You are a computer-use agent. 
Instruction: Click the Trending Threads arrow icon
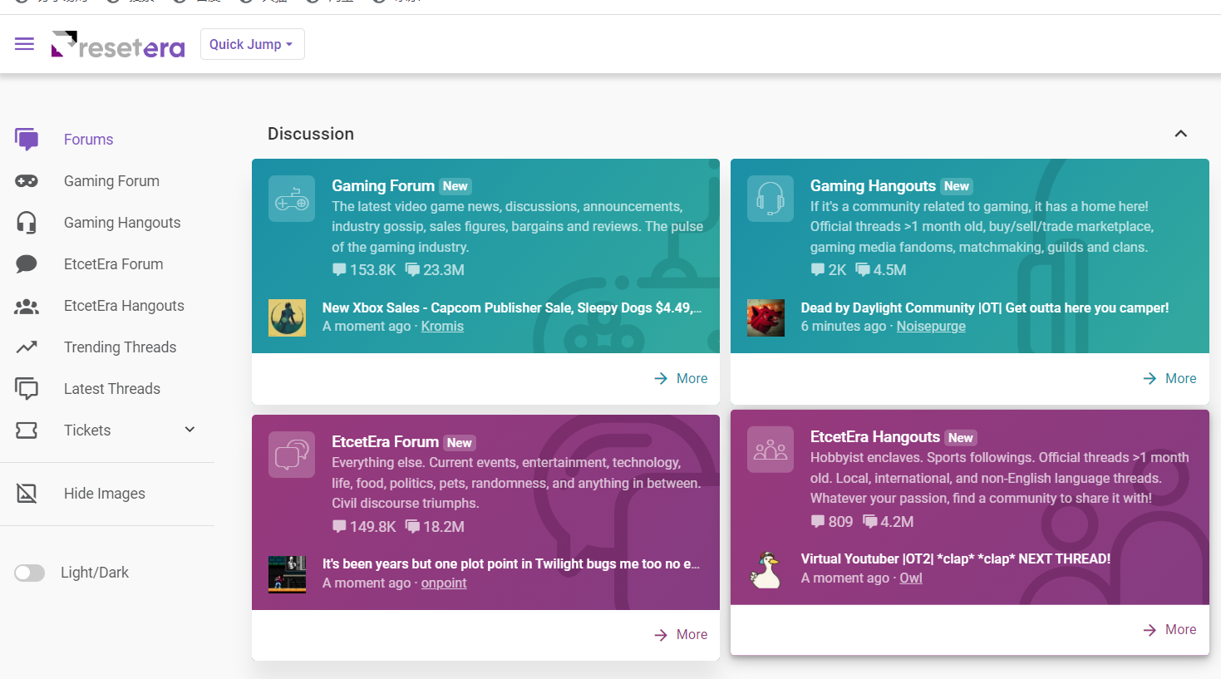(x=27, y=347)
